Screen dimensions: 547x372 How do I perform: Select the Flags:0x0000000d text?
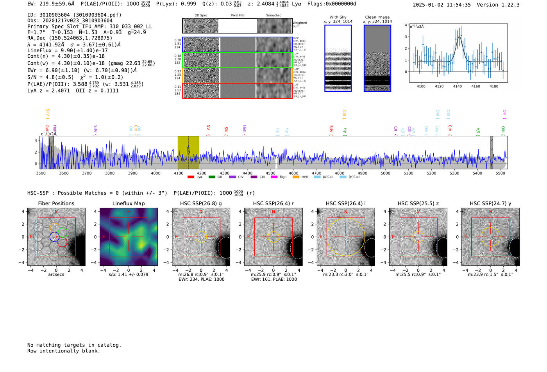pos(332,4)
